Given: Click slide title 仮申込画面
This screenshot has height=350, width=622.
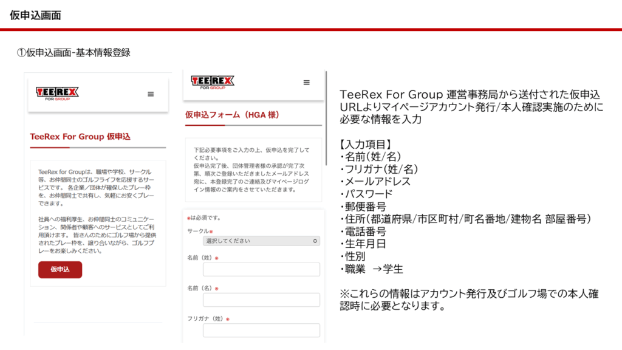Looking at the screenshot, I should click(x=35, y=15).
